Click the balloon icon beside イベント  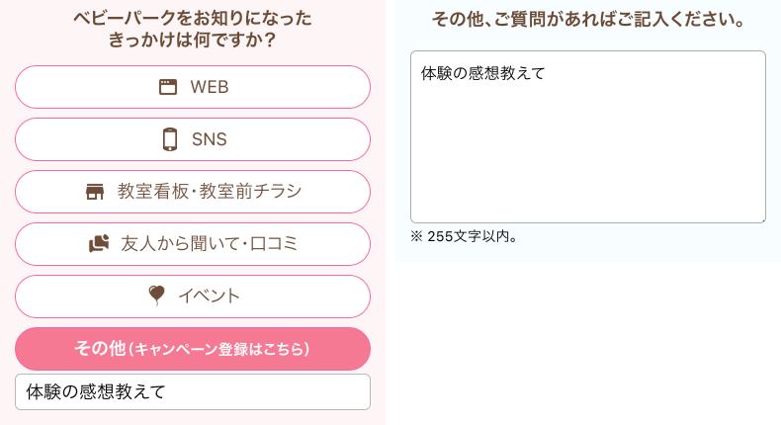pos(156,296)
